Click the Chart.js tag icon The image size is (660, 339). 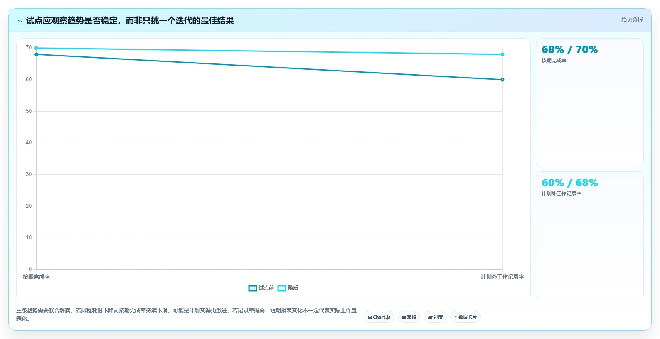tap(370, 317)
